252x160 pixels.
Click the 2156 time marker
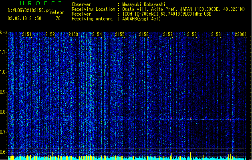[x=144, y=34]
